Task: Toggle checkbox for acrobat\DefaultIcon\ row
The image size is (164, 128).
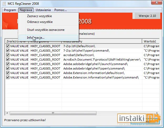Action: [x=8, y=55]
